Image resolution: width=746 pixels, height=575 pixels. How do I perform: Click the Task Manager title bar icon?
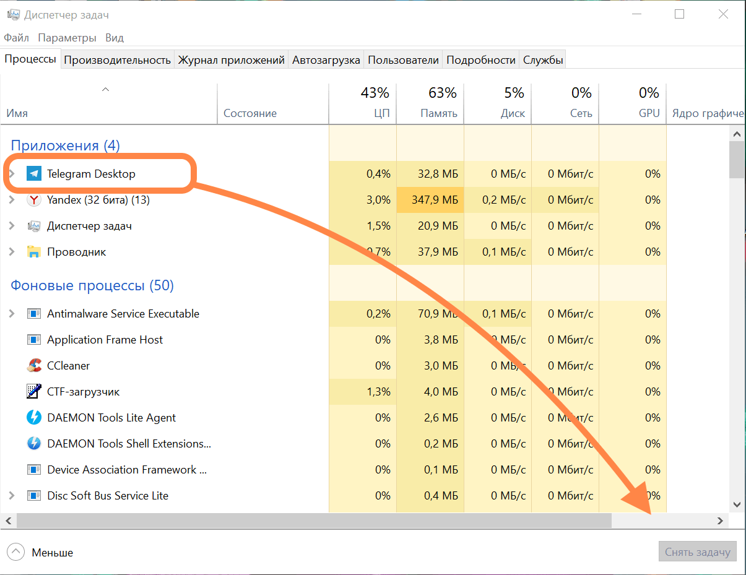point(13,14)
